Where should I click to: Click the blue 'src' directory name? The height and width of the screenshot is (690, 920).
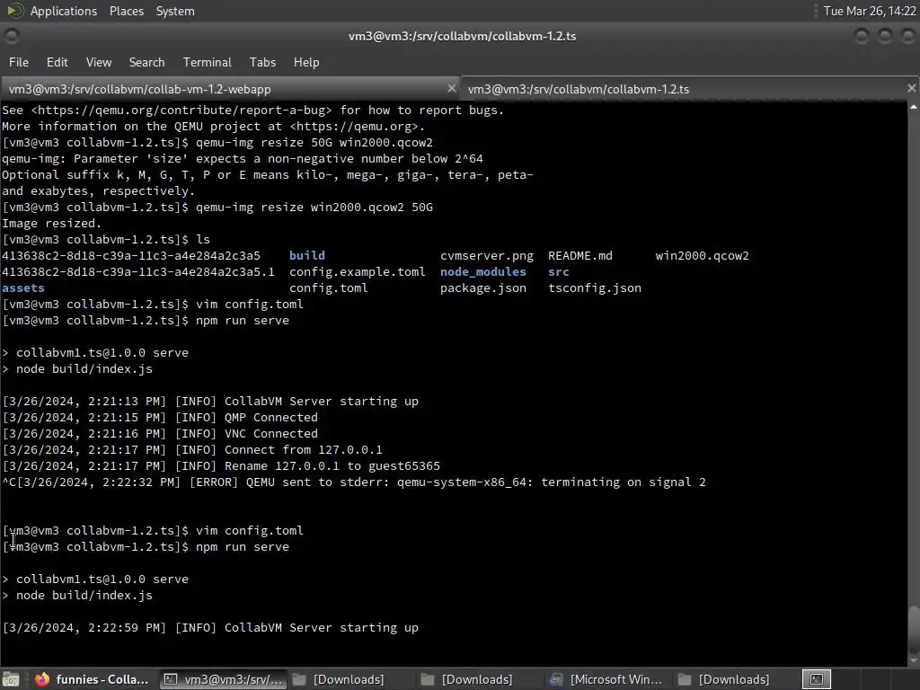click(559, 271)
